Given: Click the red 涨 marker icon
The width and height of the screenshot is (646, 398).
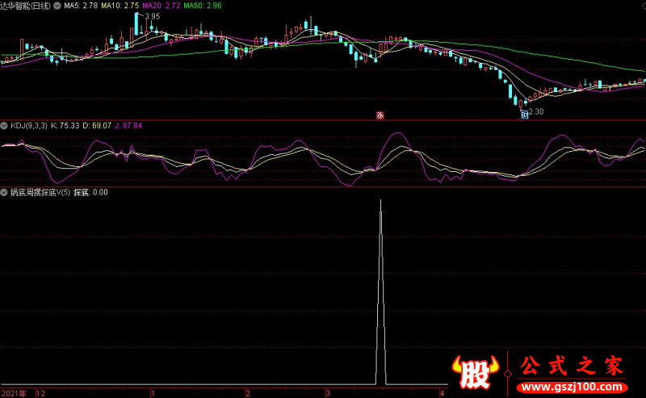Looking at the screenshot, I should click(380, 115).
